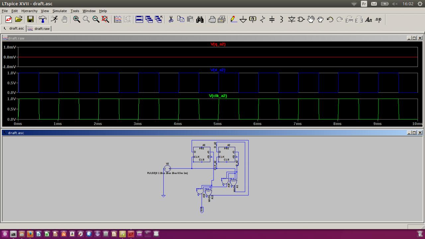Screen dimensions: 425x239
Task: Open the SPICE directive .op tool
Action: (x=378, y=20)
